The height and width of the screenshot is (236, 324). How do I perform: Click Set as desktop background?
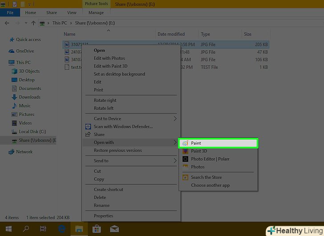click(x=119, y=74)
